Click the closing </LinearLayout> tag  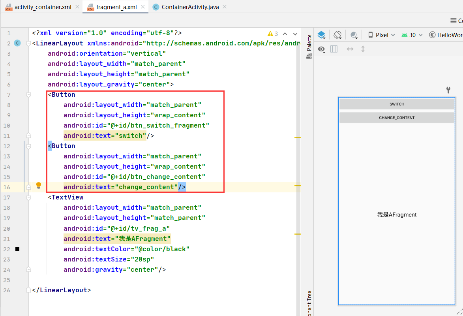[x=62, y=290]
